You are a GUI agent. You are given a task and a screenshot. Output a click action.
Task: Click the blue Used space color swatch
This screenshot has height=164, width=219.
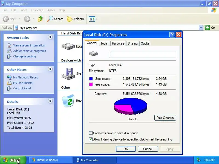coord(91,79)
